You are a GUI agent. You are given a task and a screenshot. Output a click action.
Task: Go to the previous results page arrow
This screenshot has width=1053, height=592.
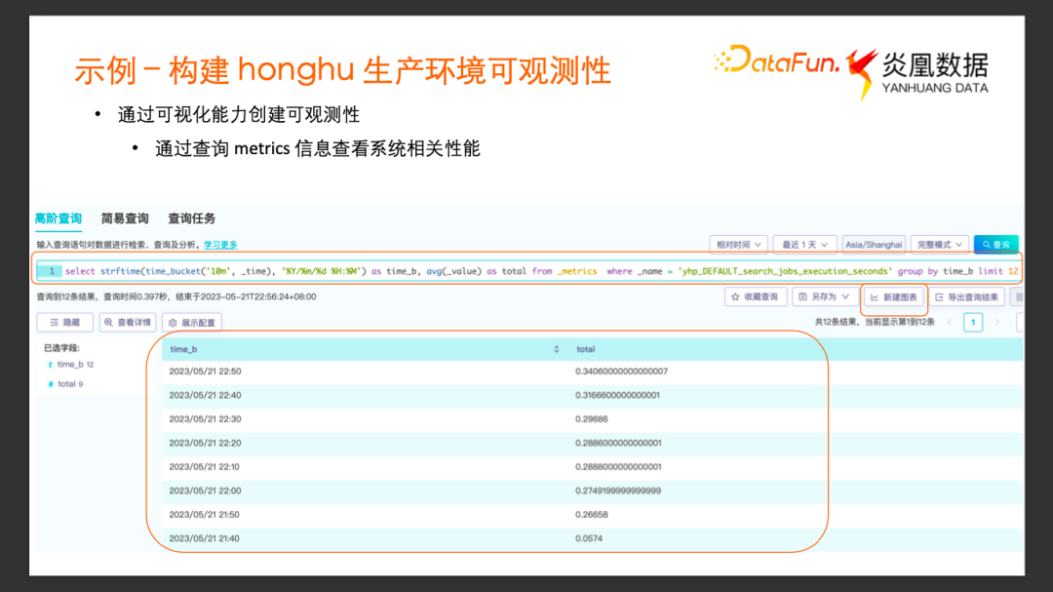tap(950, 323)
